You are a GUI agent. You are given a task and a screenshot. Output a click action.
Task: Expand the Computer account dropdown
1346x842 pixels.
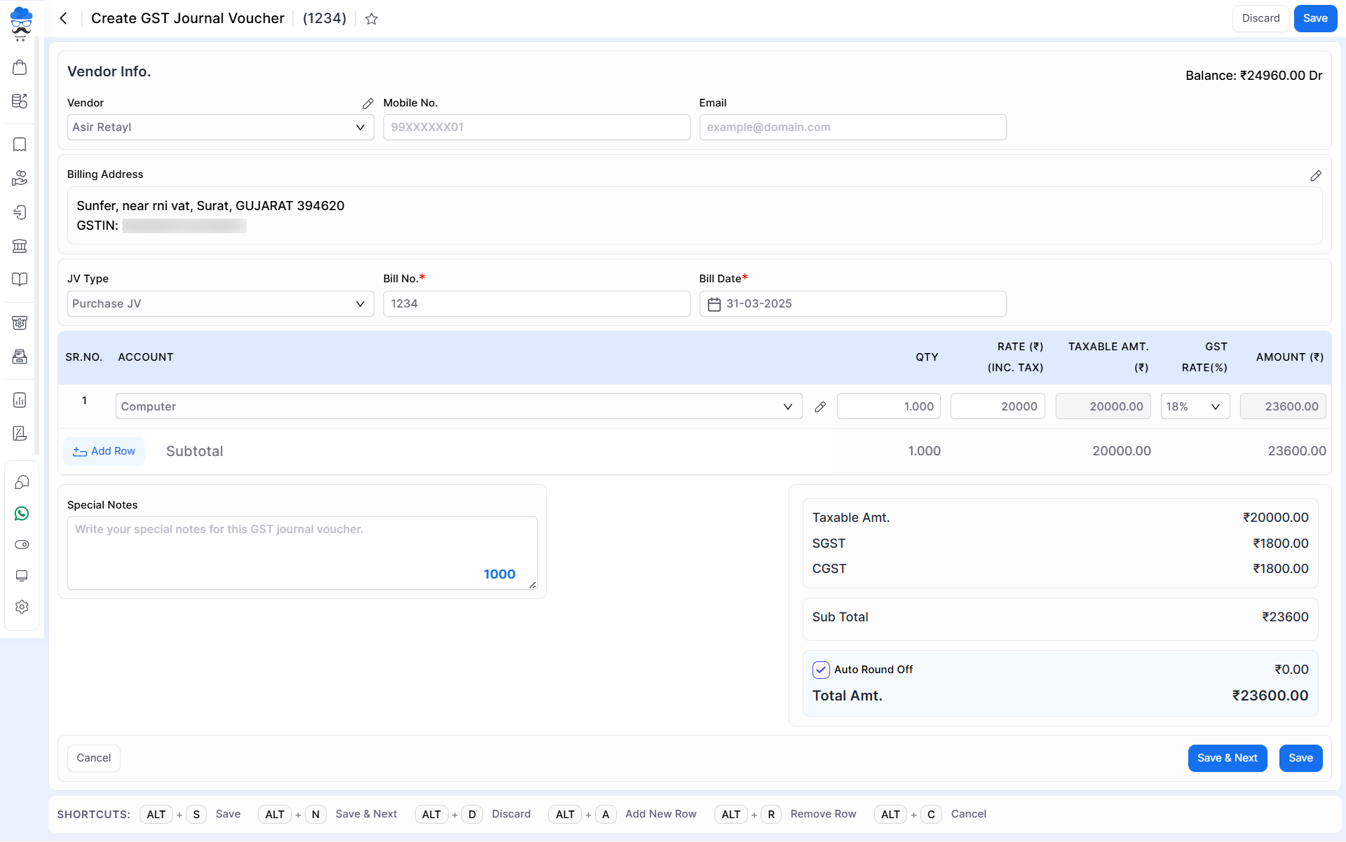(459, 406)
